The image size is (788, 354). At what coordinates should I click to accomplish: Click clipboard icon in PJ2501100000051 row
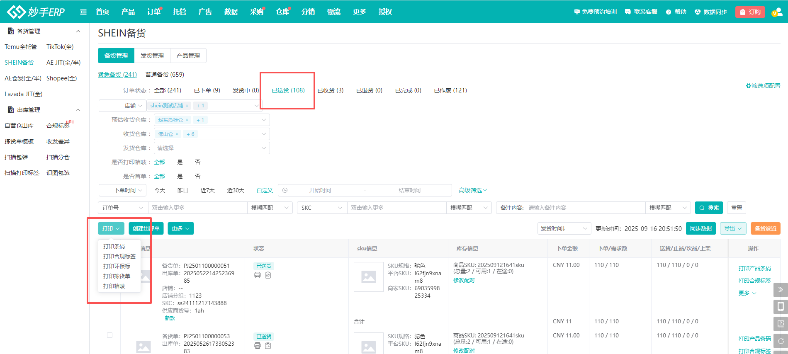click(x=268, y=275)
